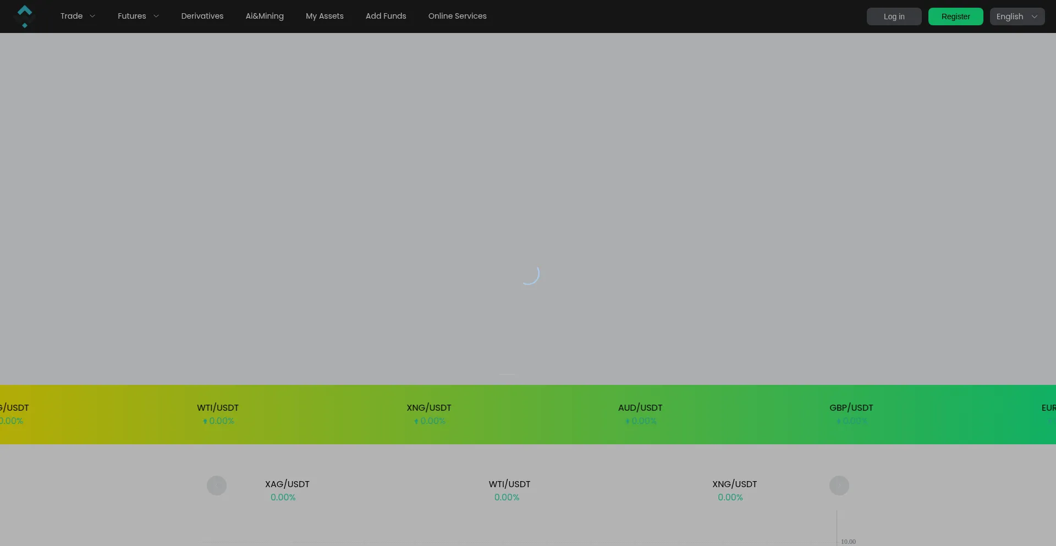Open the Ai&Mining section
The image size is (1056, 546).
[265, 16]
